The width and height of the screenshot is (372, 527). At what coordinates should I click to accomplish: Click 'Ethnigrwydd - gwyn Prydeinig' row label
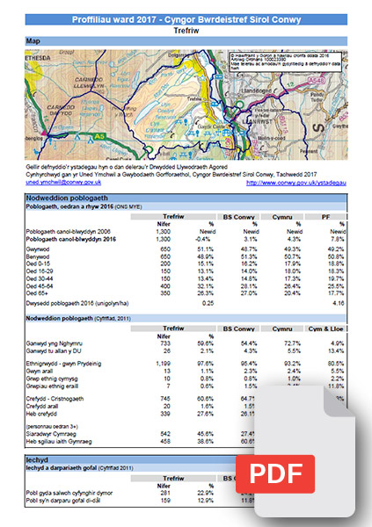pyautogui.click(x=63, y=364)
